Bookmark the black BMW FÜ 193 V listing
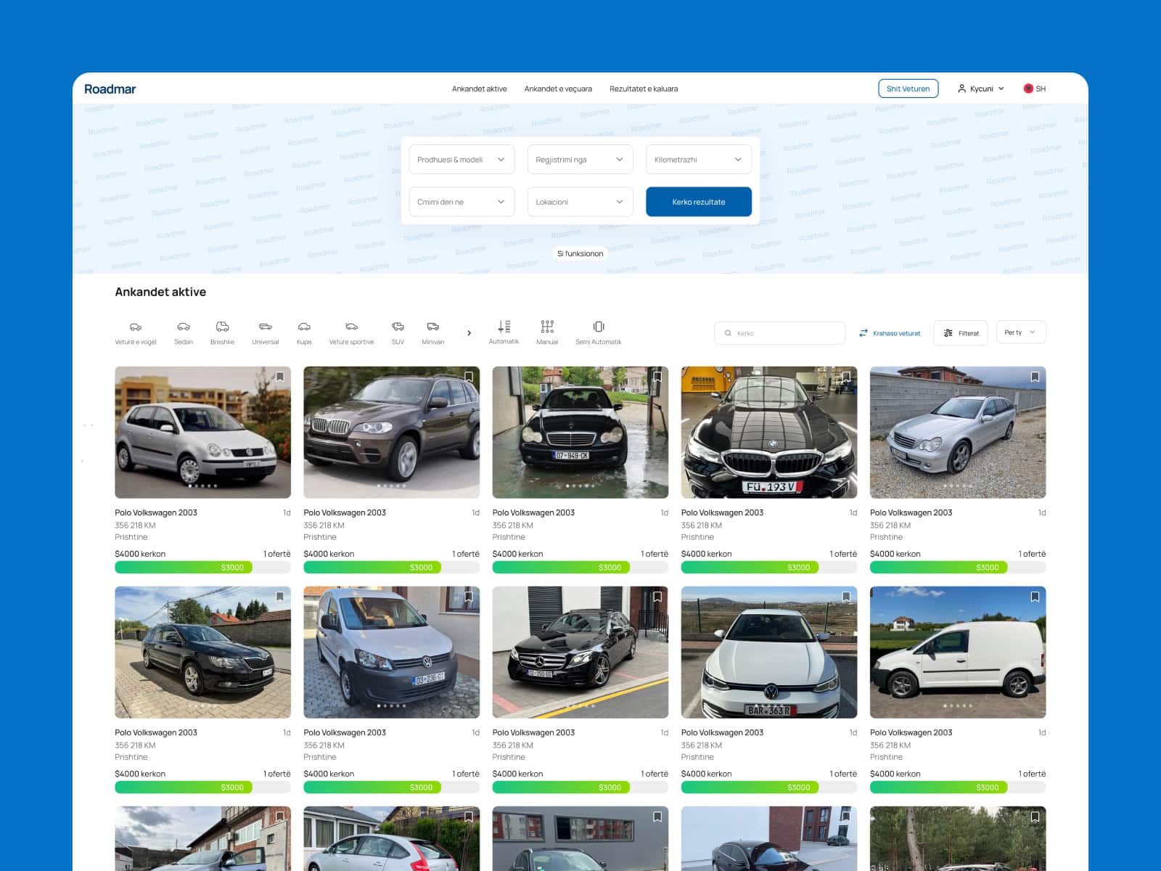This screenshot has width=1161, height=871. click(846, 377)
